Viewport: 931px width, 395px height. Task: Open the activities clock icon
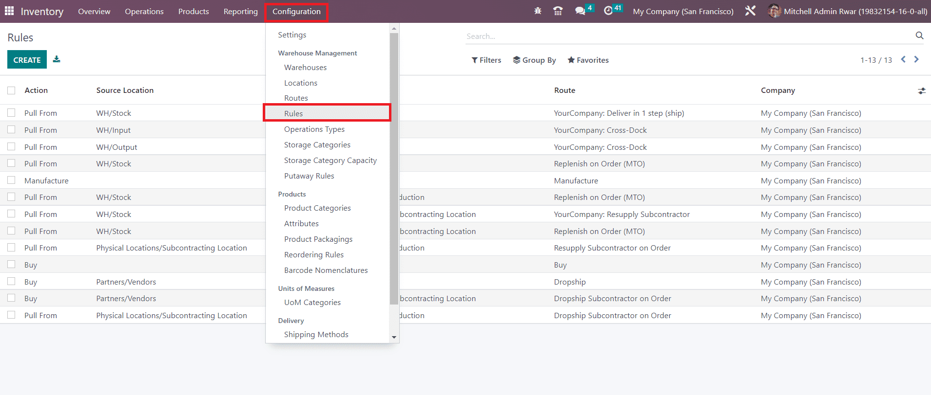pyautogui.click(x=608, y=11)
